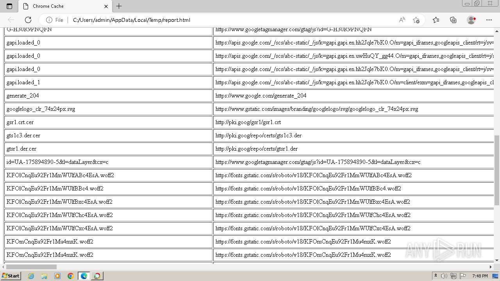Open media player taskbar icon
500x281 pixels.
57,276
